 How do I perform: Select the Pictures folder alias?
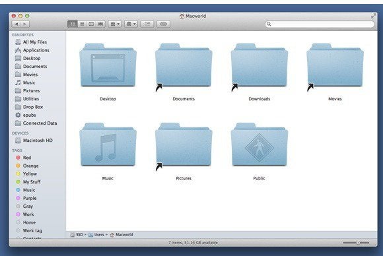coord(184,144)
